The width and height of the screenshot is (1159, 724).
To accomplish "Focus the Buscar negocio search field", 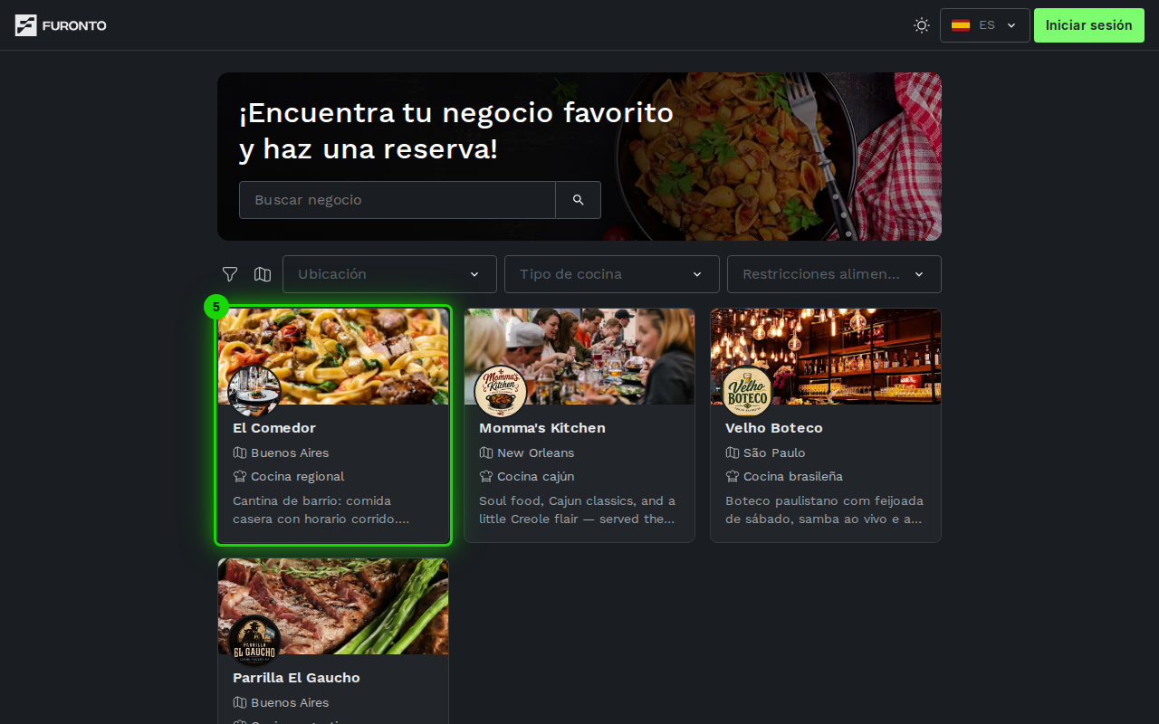I will pos(397,200).
